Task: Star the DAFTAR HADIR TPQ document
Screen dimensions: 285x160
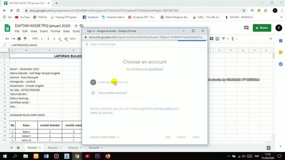Action: click(76, 26)
